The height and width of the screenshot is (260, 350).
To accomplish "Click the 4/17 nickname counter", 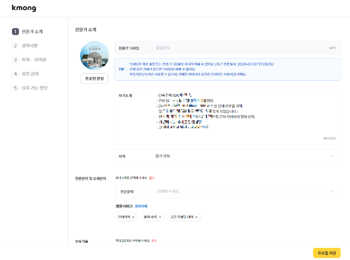I will (x=332, y=48).
